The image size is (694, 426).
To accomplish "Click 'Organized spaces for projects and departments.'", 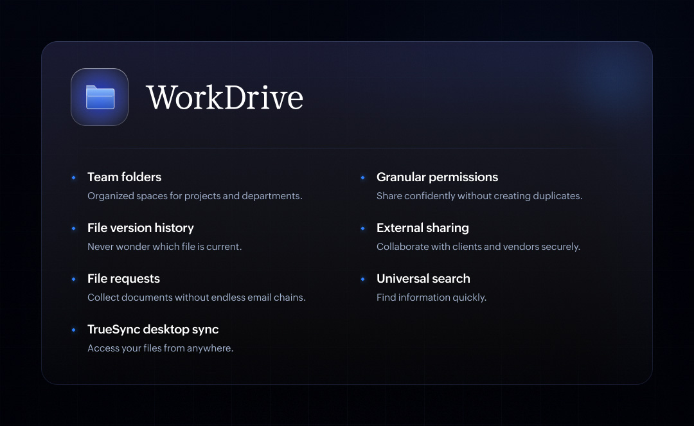I will tap(195, 196).
